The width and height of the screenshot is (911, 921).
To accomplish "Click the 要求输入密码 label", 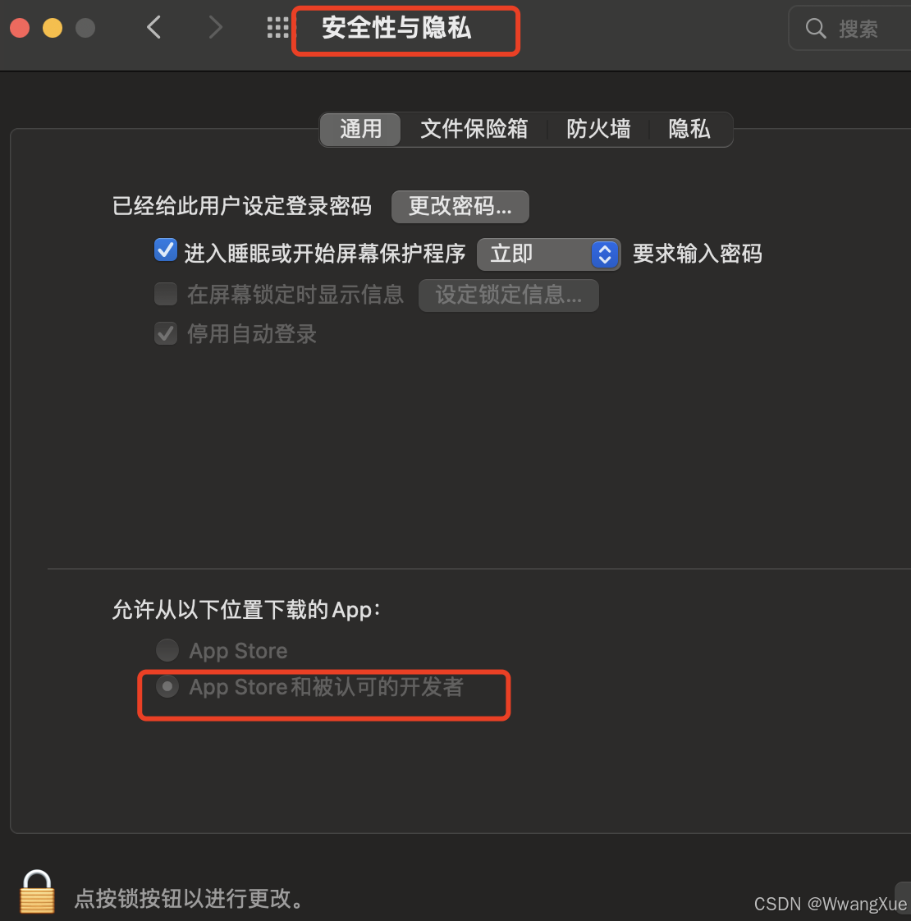I will 697,254.
